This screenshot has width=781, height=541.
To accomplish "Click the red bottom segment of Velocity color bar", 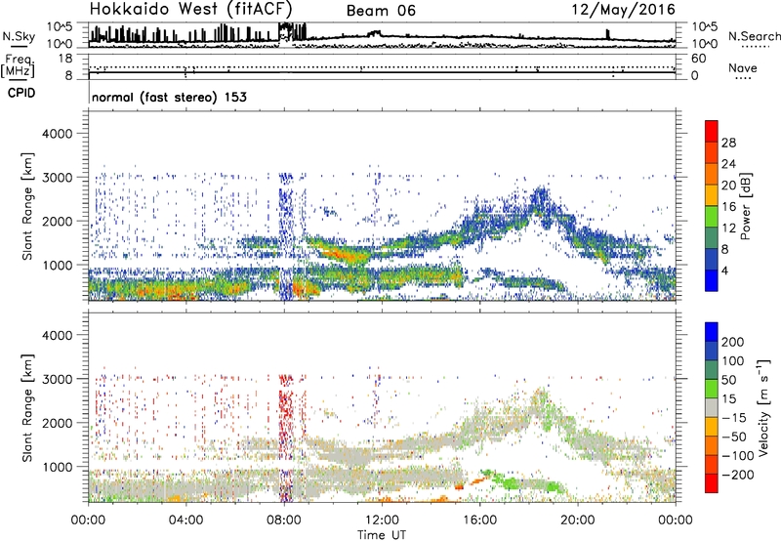I will pos(712,483).
